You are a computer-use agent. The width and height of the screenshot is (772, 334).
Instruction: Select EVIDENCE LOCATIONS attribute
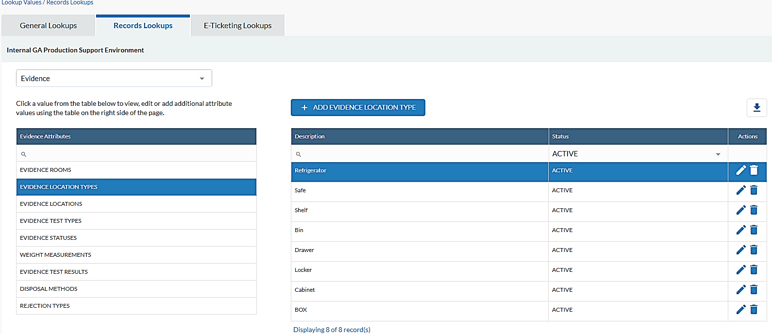(x=136, y=204)
